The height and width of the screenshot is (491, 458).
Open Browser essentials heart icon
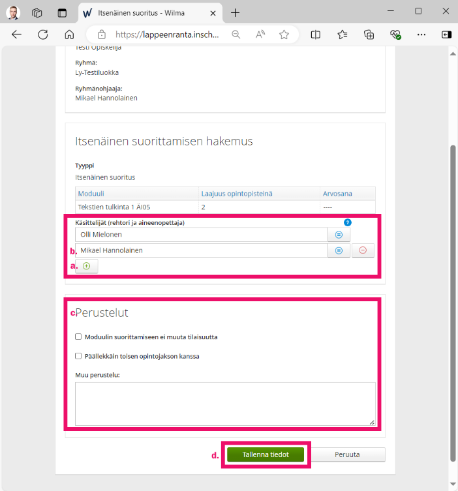click(x=395, y=35)
